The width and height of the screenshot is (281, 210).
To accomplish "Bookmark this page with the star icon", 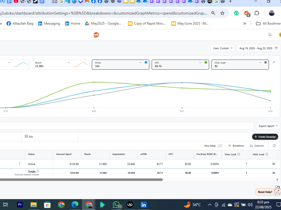I will (222, 13).
